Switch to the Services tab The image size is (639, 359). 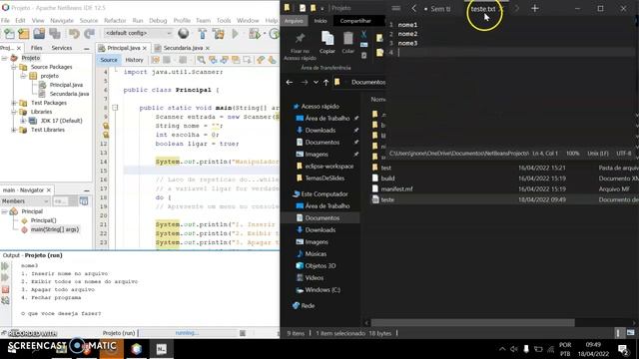click(x=62, y=48)
